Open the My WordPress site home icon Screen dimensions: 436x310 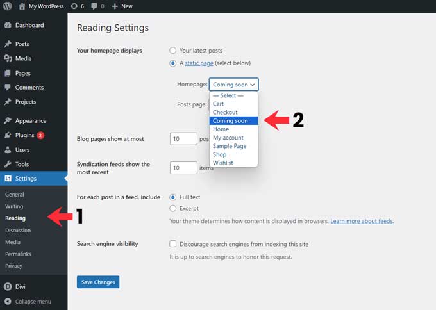point(22,6)
